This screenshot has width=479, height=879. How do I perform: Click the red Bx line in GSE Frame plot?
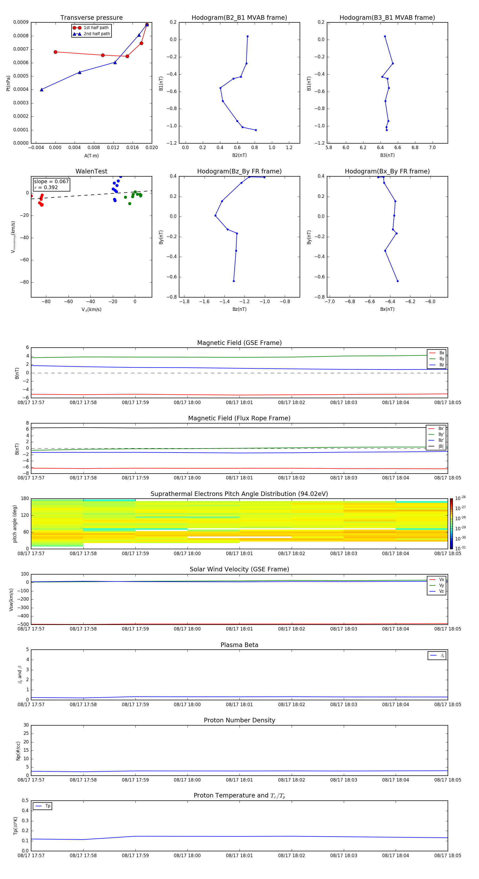[239, 395]
